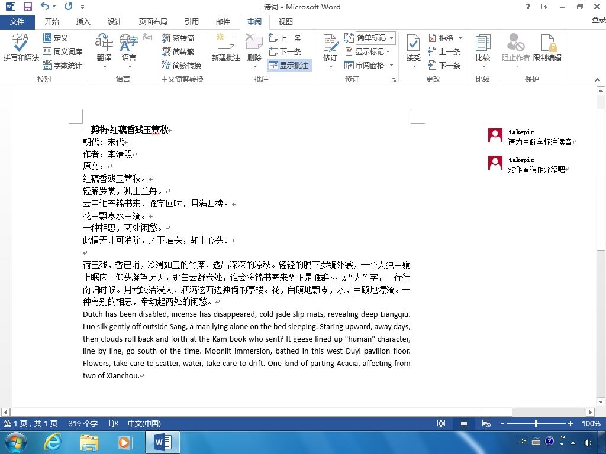Open the Windows Start menu

(x=16, y=442)
